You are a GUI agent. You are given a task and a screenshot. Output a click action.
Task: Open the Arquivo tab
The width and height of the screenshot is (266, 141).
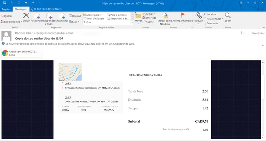6,9
